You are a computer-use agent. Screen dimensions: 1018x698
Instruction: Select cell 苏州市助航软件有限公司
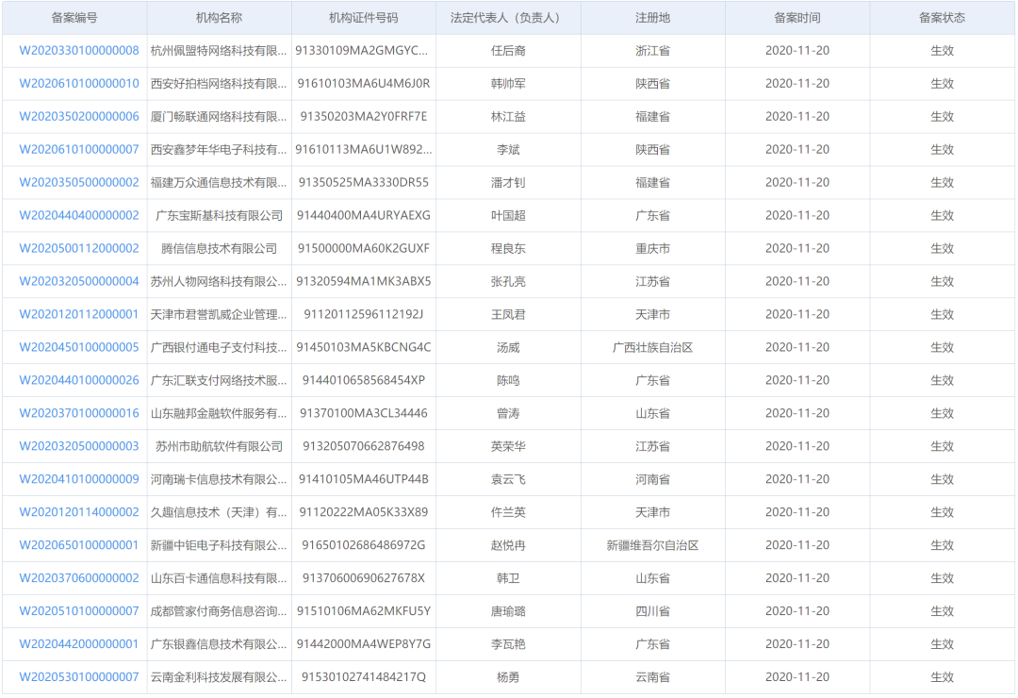click(220, 446)
